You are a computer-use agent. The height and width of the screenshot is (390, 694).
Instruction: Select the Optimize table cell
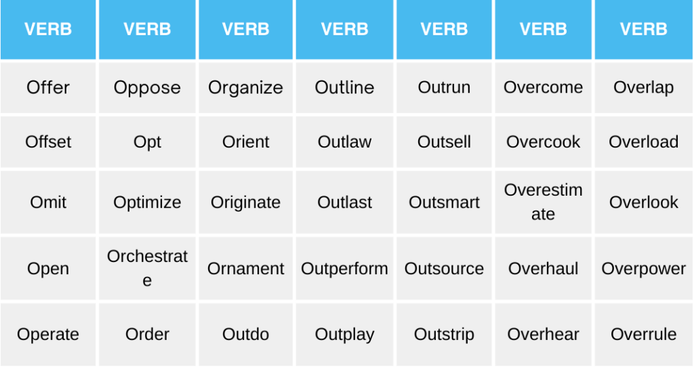(147, 202)
